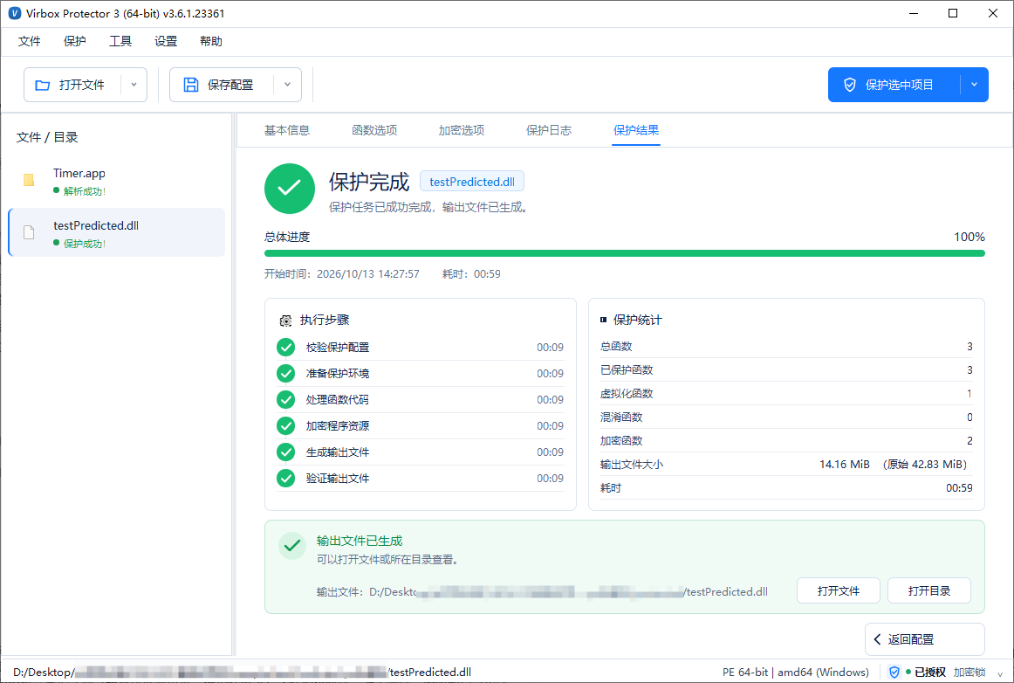Click the shield icon on the protect button
Viewport: 1014px width, 683px height.
tap(850, 85)
